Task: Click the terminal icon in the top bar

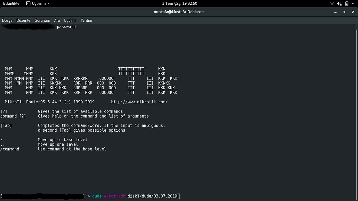Action: click(x=28, y=4)
